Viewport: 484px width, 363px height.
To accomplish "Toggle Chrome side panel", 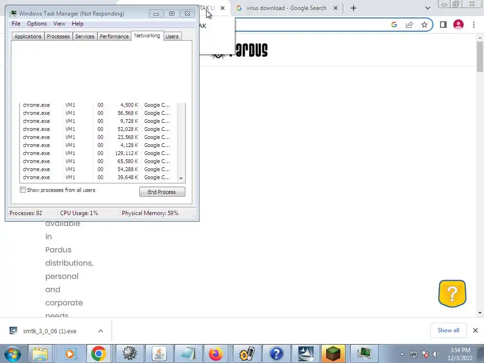I will coord(443,25).
